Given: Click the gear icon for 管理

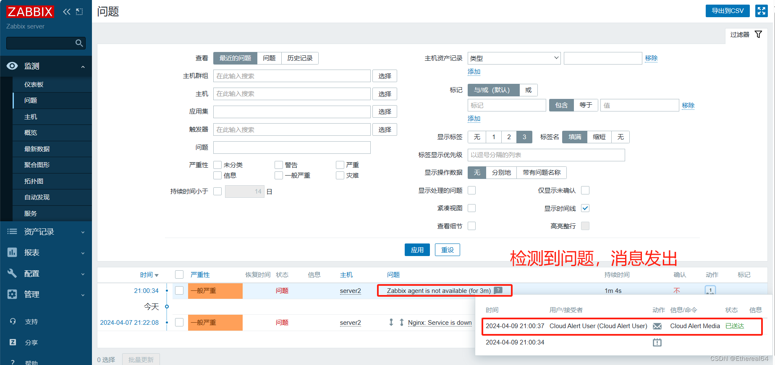Looking at the screenshot, I should tap(12, 294).
